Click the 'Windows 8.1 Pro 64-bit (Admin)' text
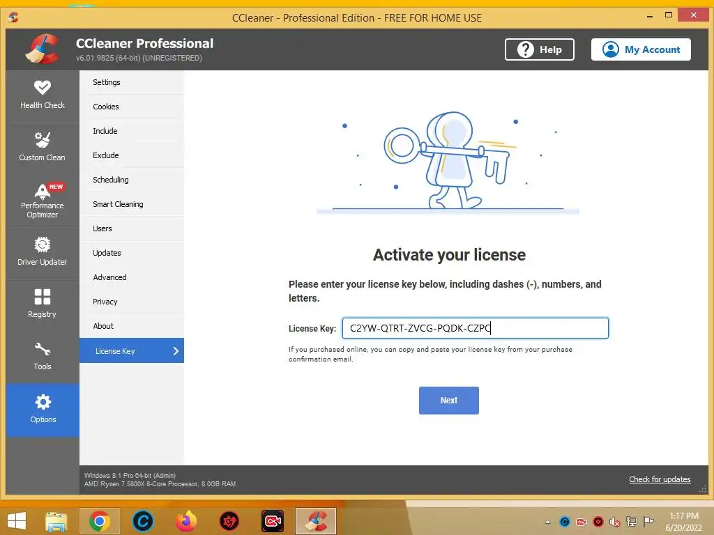Image resolution: width=714 pixels, height=535 pixels. click(130, 475)
